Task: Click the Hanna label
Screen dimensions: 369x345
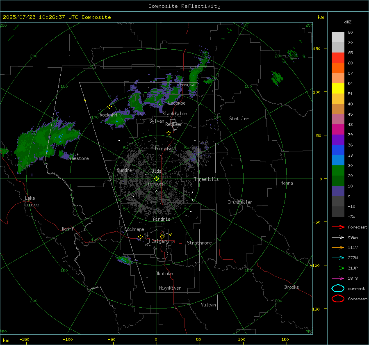Action: pos(287,183)
